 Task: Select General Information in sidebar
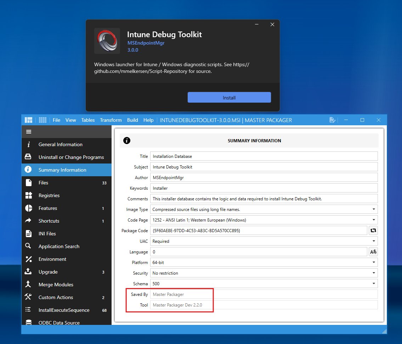pyautogui.click(x=66, y=144)
